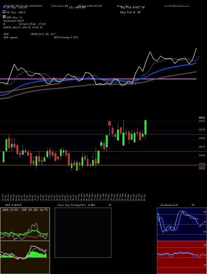Click the 393.04 price axis label
This screenshot has height=274, width=207.
[202, 155]
